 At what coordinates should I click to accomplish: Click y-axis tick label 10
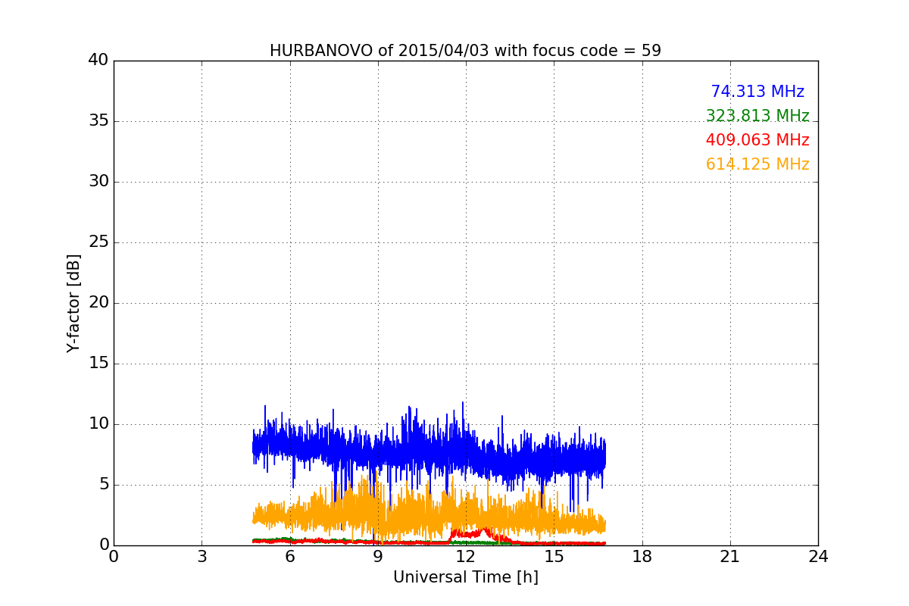98,424
